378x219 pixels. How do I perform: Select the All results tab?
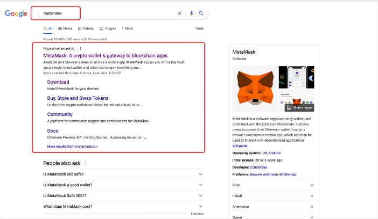point(48,28)
